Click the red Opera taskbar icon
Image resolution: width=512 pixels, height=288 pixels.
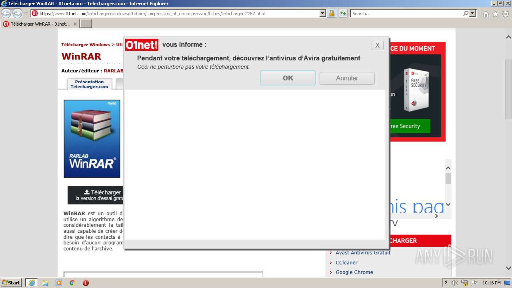coord(86,283)
